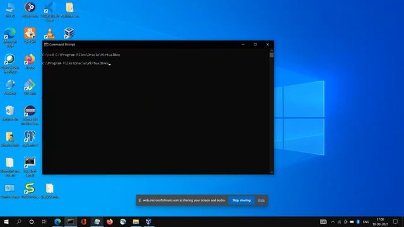The height and width of the screenshot is (227, 404).
Task: Select the VLC media player cone shortcut
Action: (x=49, y=33)
